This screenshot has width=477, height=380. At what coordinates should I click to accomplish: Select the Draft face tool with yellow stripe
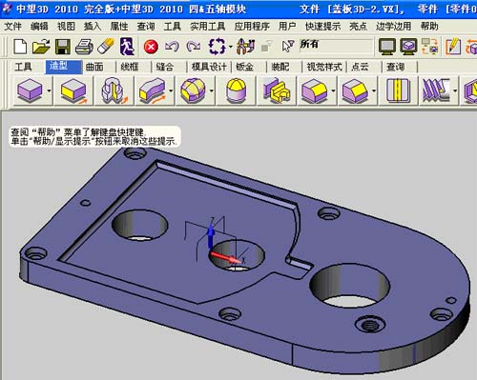point(398,91)
